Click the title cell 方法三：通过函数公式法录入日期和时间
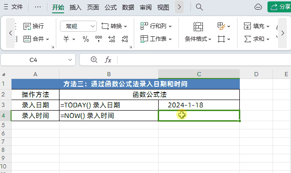The width and height of the screenshot is (291, 173). pos(125,84)
